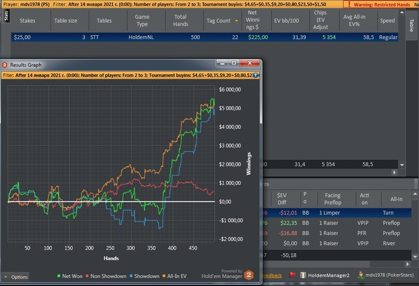The height and width of the screenshot is (286, 419).
Task: Click the main filter description bar
Action: point(171,4)
